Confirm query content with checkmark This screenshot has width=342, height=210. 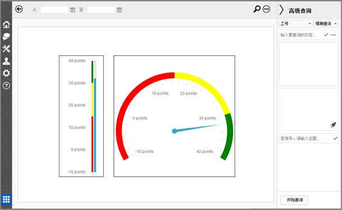pyautogui.click(x=326, y=35)
